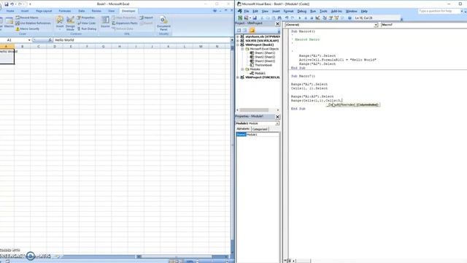Open the Window menu in Visual Basic
Viewport: 467px width, 263px height.
pos(351,11)
